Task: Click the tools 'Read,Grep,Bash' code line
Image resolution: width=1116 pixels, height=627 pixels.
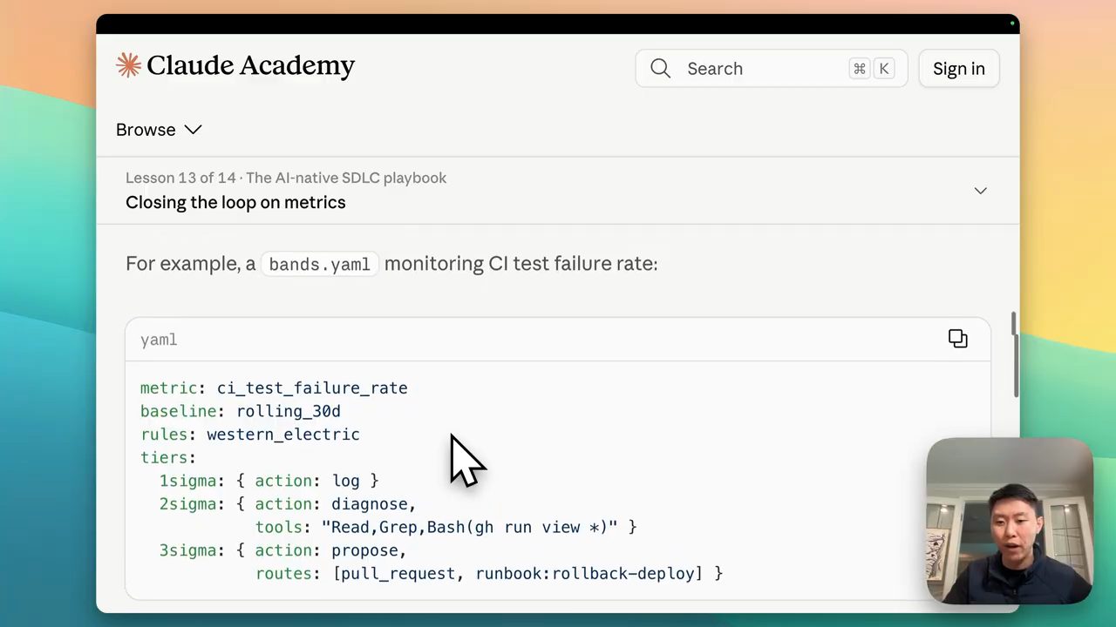Action: pyautogui.click(x=446, y=527)
